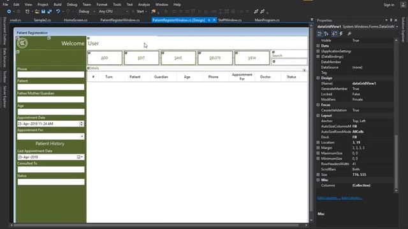
Task: Click the second attach-process icon near toolbar end
Action: point(262,11)
